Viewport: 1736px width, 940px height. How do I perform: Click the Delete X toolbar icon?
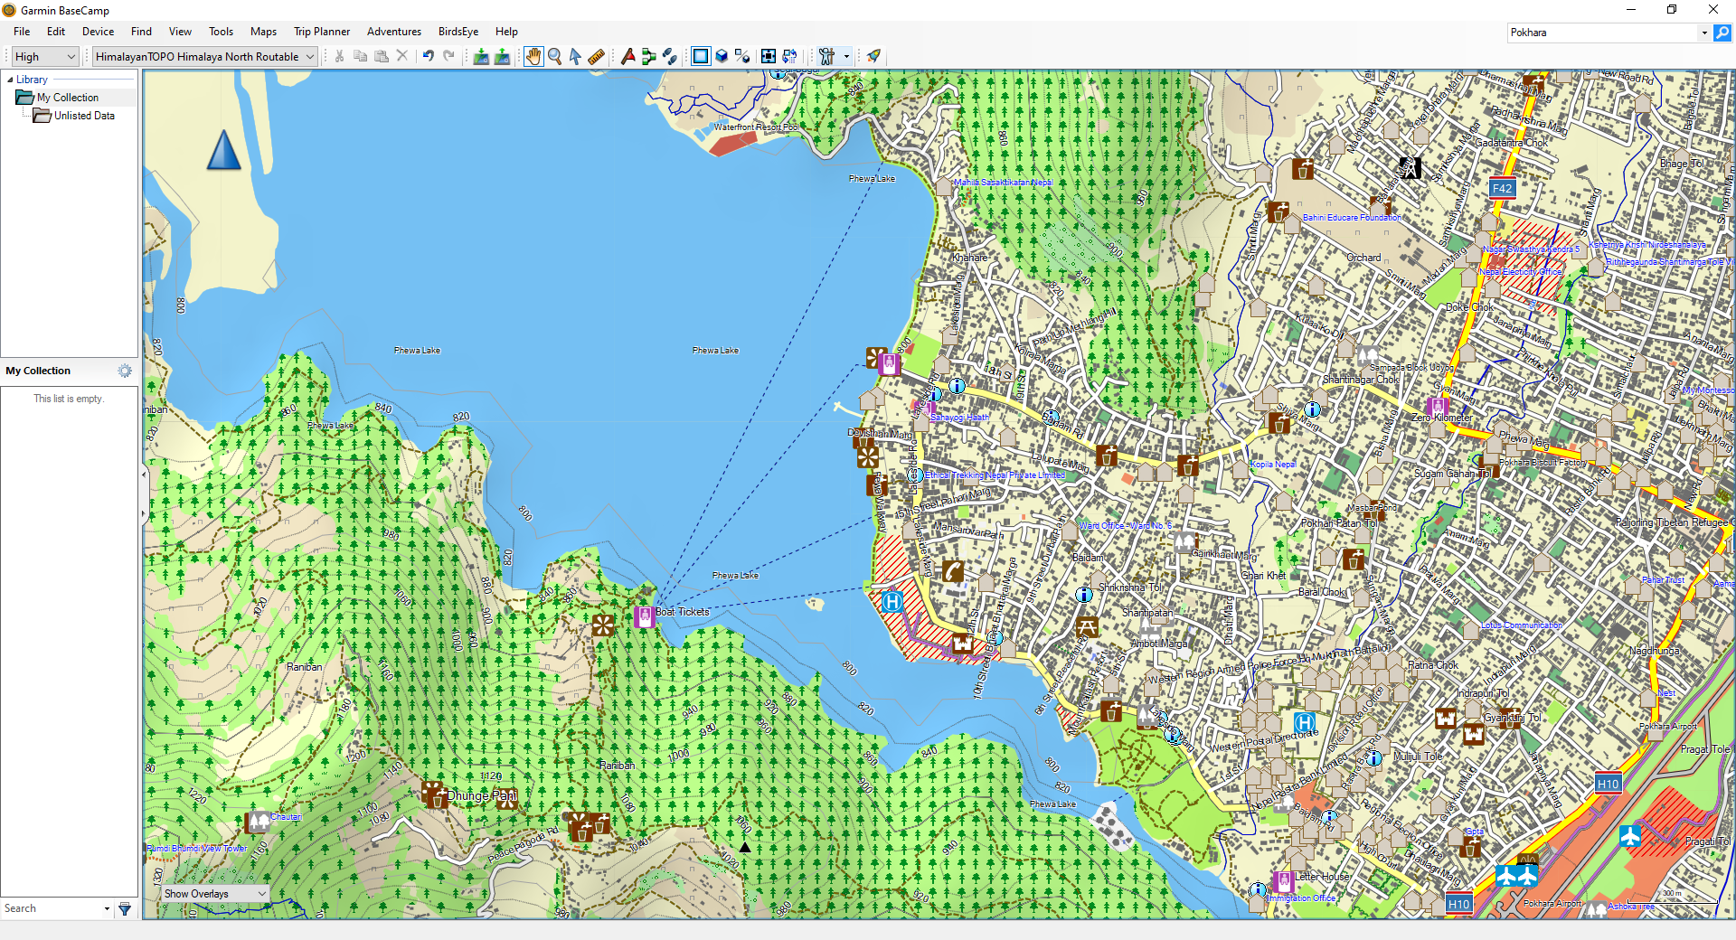402,56
